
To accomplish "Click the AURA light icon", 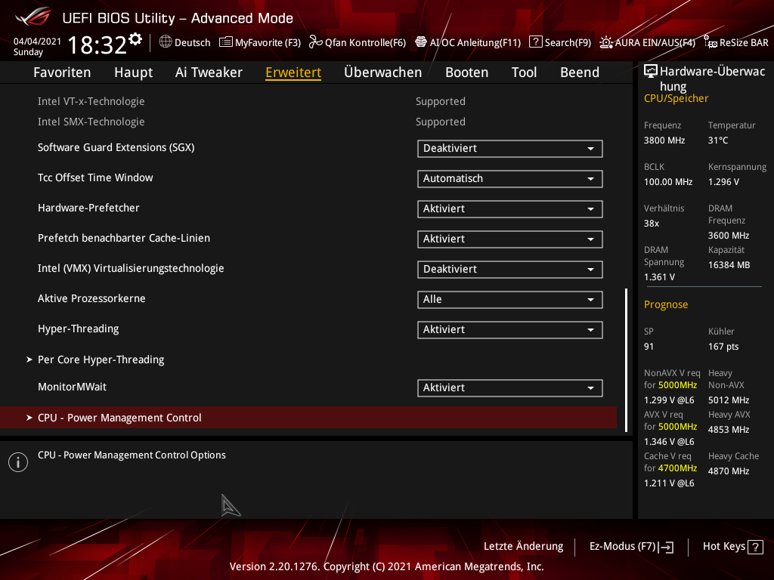I will 606,42.
